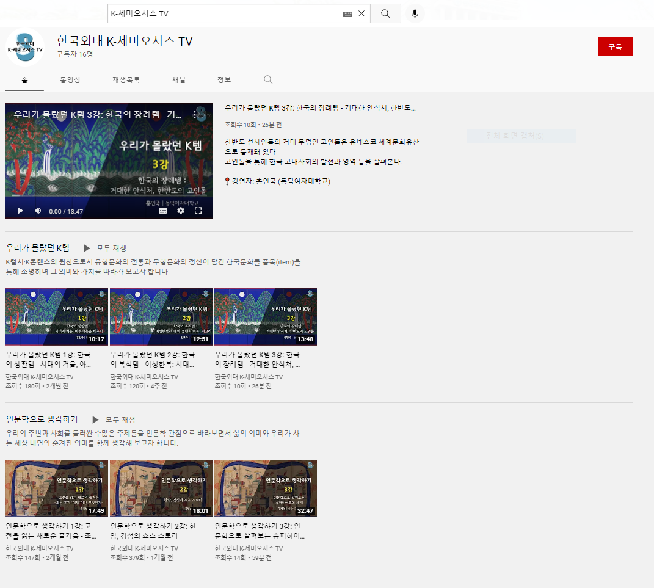The image size is (654, 588).
Task: Click playlist title 우리가 몰랐던 K템 3강
Action: tap(257, 360)
